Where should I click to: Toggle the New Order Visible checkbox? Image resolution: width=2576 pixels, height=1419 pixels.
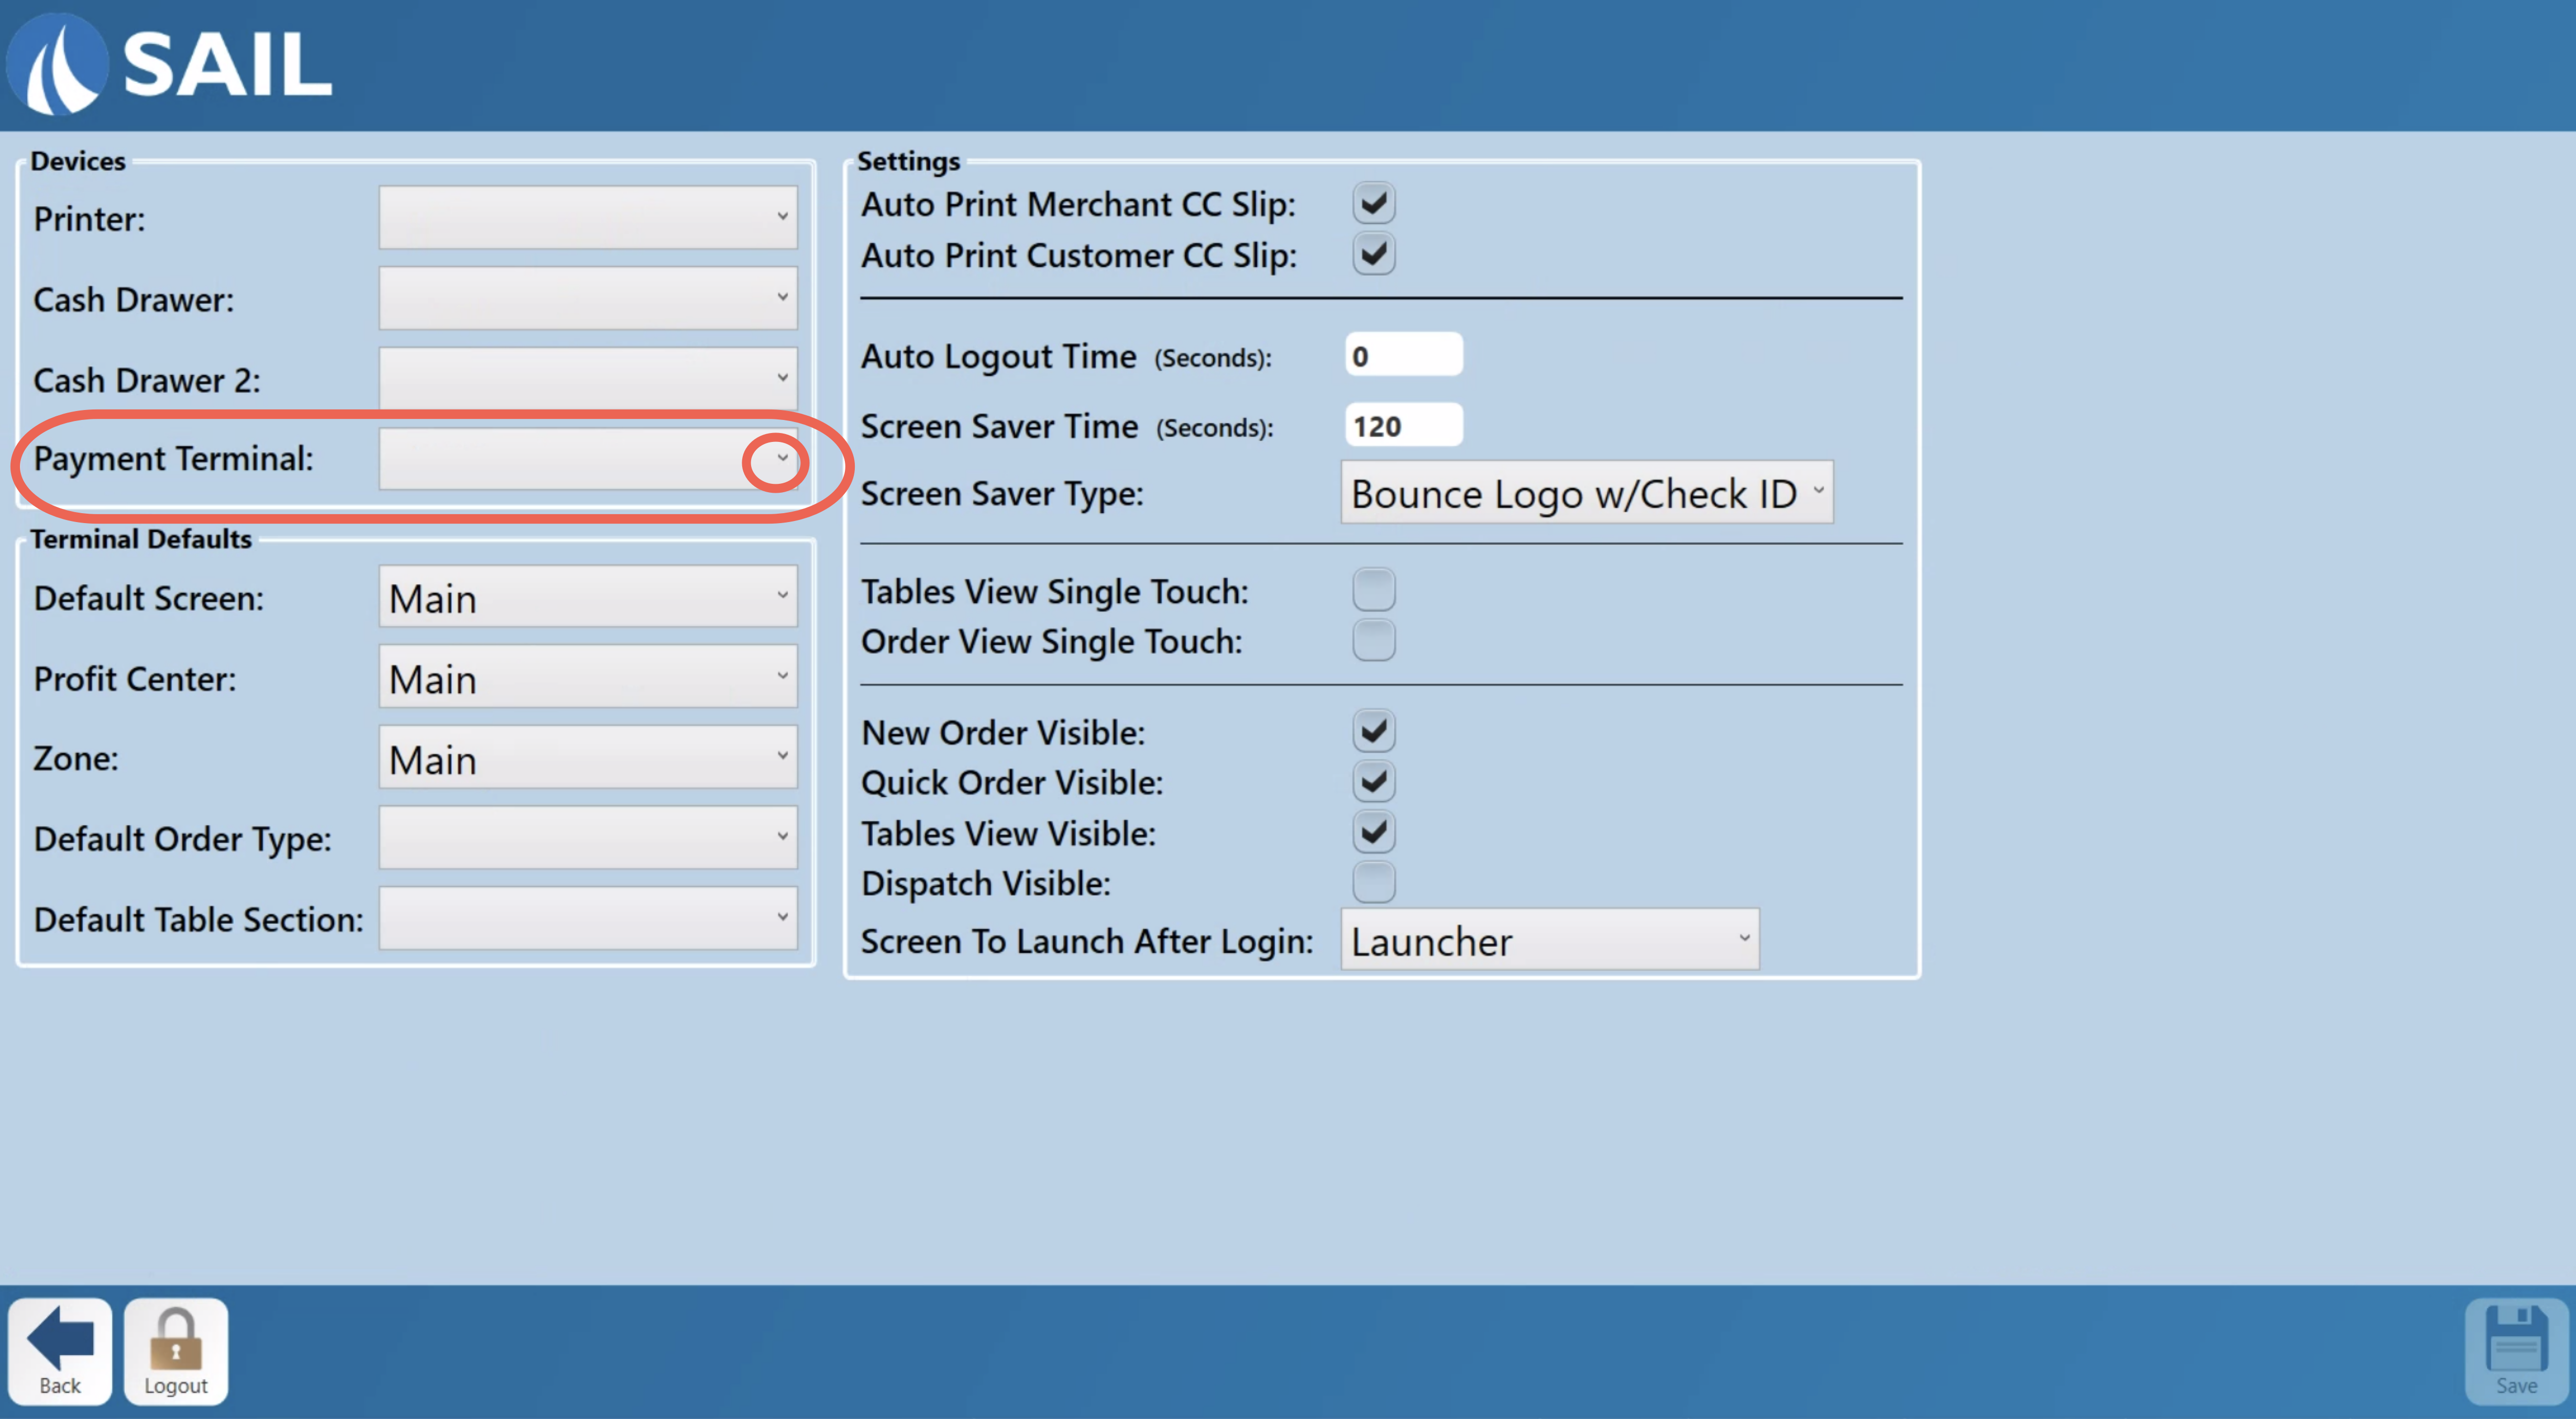coord(1374,731)
